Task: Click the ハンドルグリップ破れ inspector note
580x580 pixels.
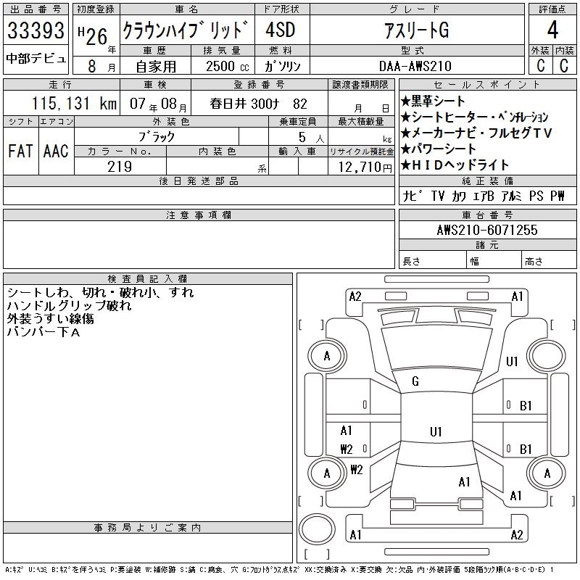Action: [69, 306]
